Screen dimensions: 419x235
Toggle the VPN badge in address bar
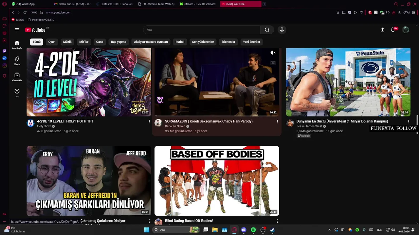[34, 12]
